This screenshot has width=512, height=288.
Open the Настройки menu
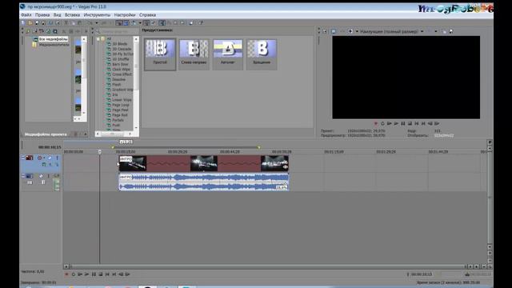[125, 15]
